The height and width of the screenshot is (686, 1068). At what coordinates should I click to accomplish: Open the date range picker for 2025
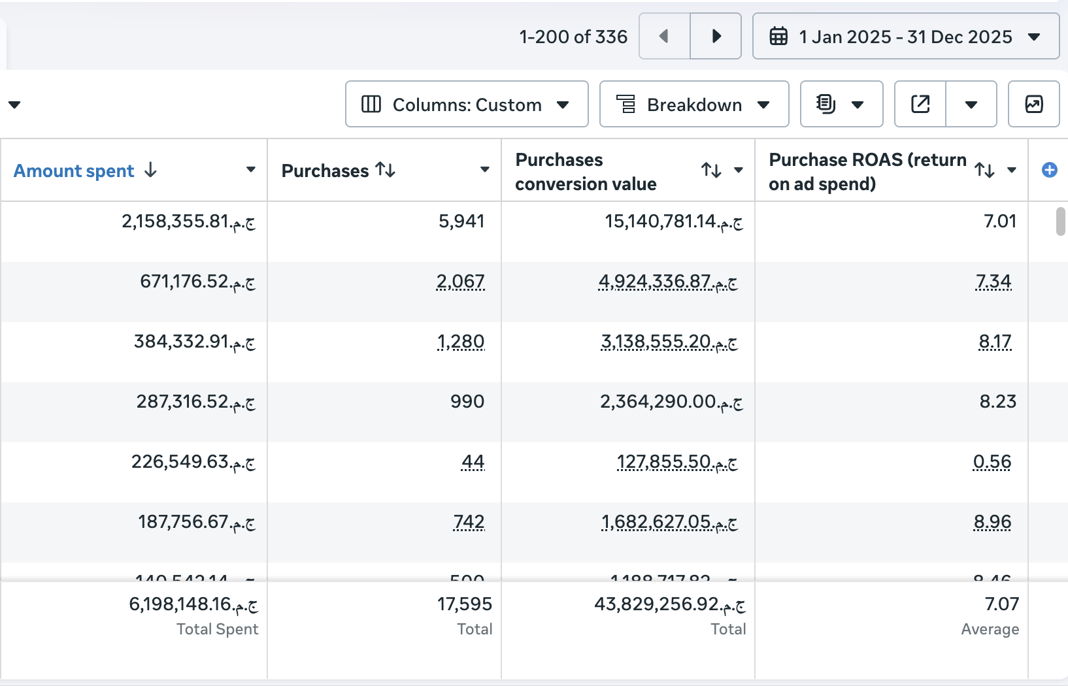coord(906,36)
